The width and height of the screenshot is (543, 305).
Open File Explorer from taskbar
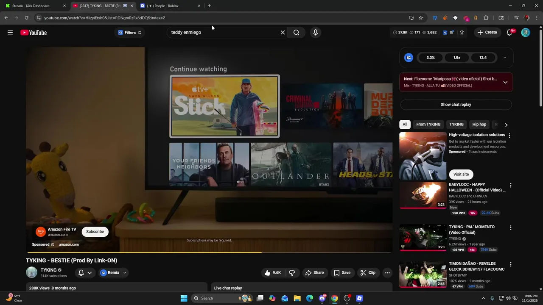point(297,298)
